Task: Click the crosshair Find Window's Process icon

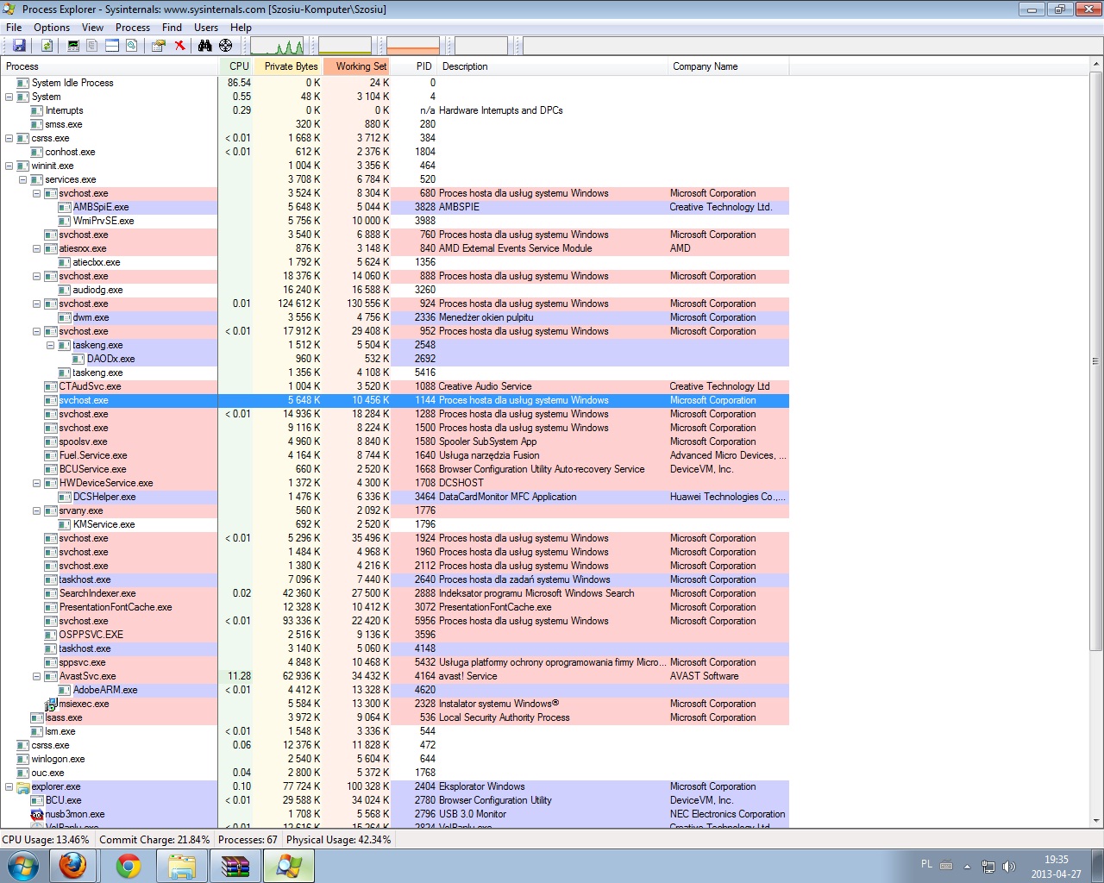Action: pyautogui.click(x=226, y=46)
